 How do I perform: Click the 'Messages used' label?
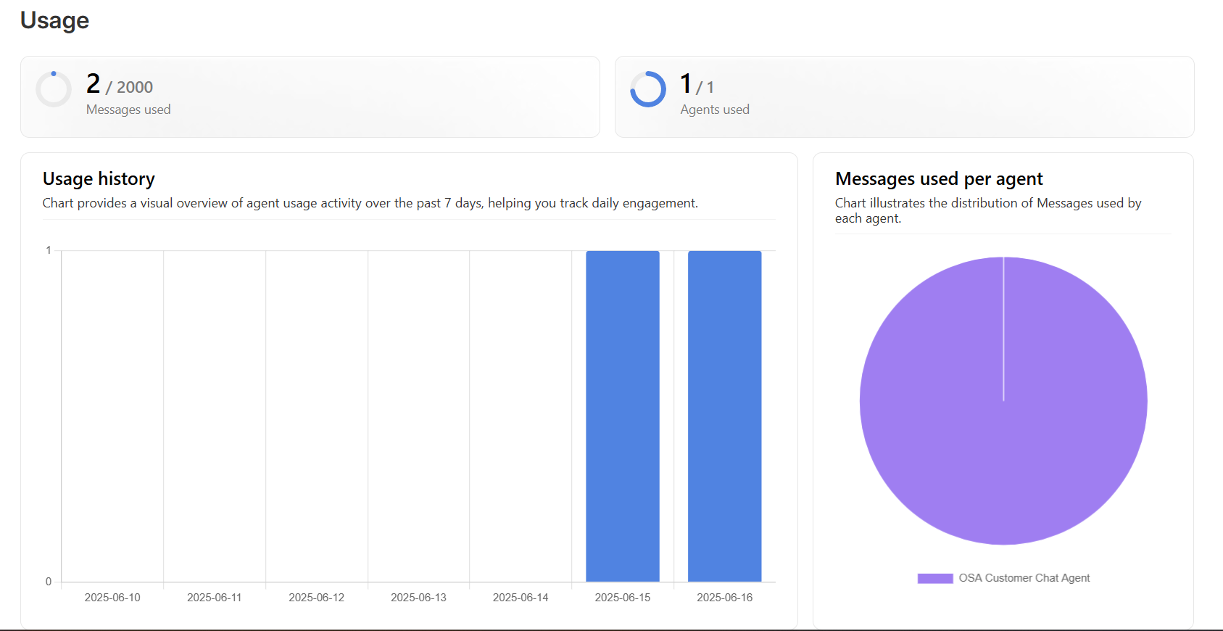click(x=128, y=110)
